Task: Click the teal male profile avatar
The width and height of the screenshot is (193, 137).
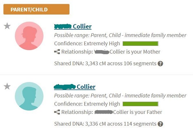Action: point(29,96)
